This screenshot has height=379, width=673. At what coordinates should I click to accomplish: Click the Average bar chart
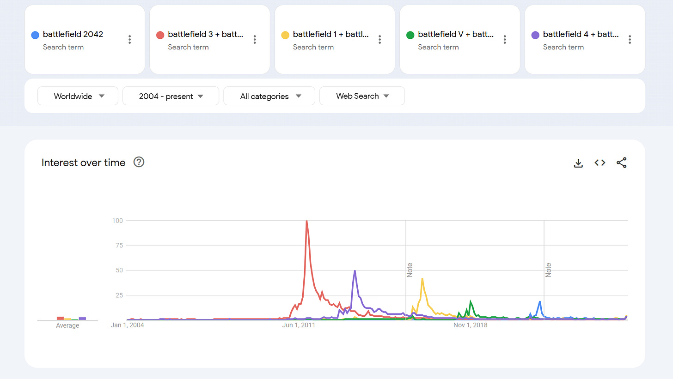coord(67,318)
